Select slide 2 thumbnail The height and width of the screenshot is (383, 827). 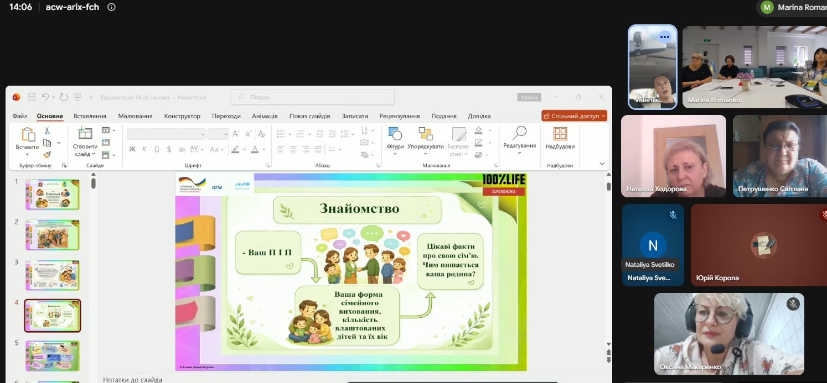click(52, 235)
